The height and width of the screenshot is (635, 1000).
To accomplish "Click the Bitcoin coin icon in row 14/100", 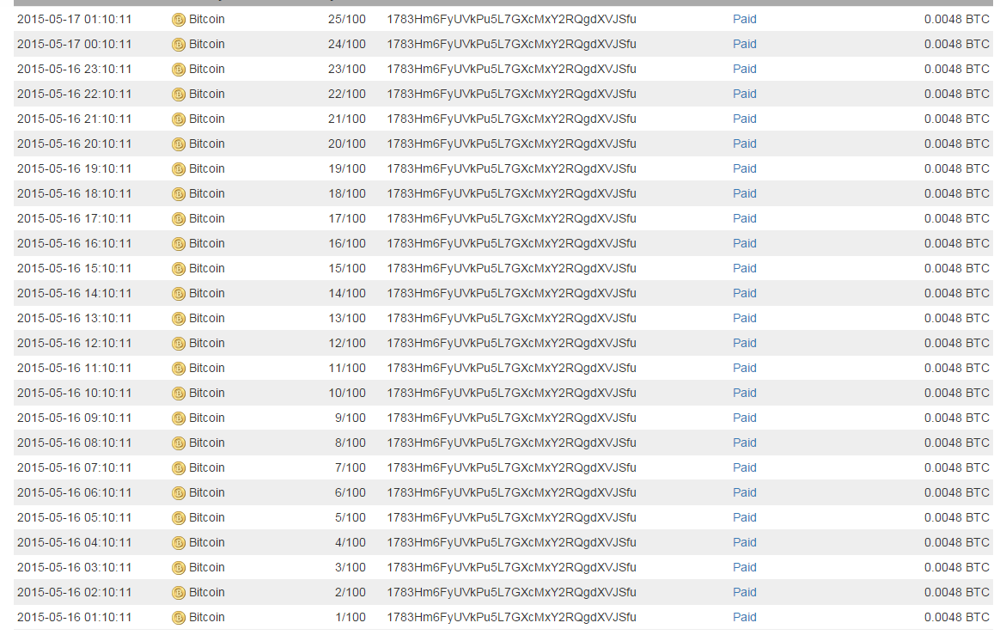I will pos(179,294).
